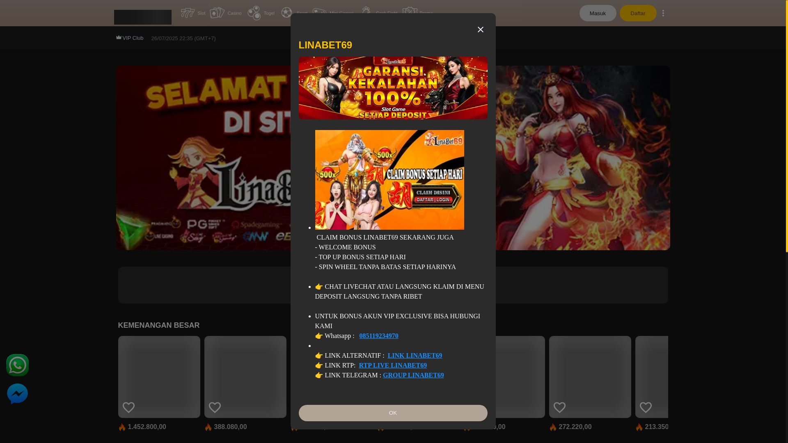Click the date 26/07/2025 22:35 text
The image size is (788, 443).
tap(183, 39)
